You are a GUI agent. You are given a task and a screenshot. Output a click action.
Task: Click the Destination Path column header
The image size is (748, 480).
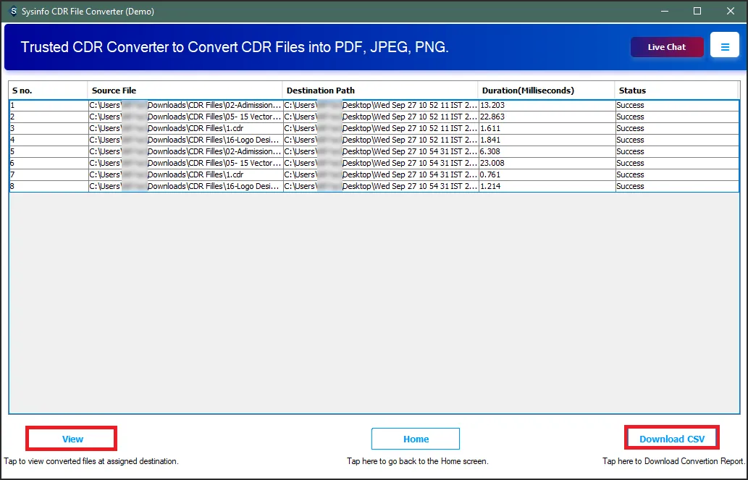coord(380,90)
